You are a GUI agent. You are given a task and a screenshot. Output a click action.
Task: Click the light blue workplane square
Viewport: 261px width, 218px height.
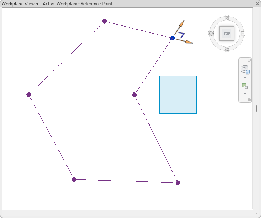tap(178, 95)
